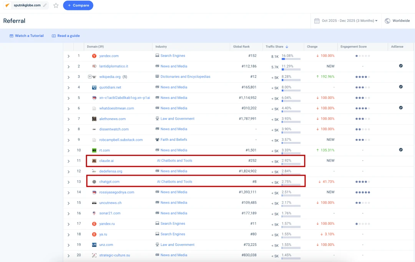Click the rt.com green favicon
The height and width of the screenshot is (262, 415).
point(94,150)
